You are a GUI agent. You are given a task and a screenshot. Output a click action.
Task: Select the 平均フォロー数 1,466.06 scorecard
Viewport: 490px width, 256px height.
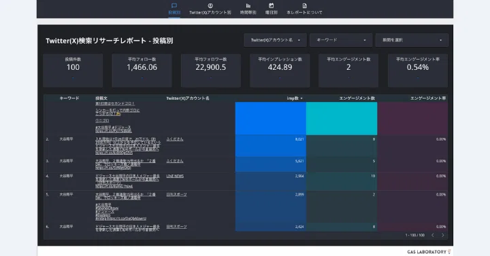[x=142, y=71]
